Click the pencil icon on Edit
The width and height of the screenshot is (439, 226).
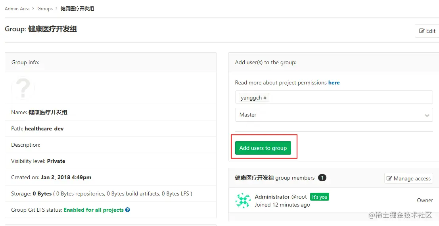coord(422,31)
